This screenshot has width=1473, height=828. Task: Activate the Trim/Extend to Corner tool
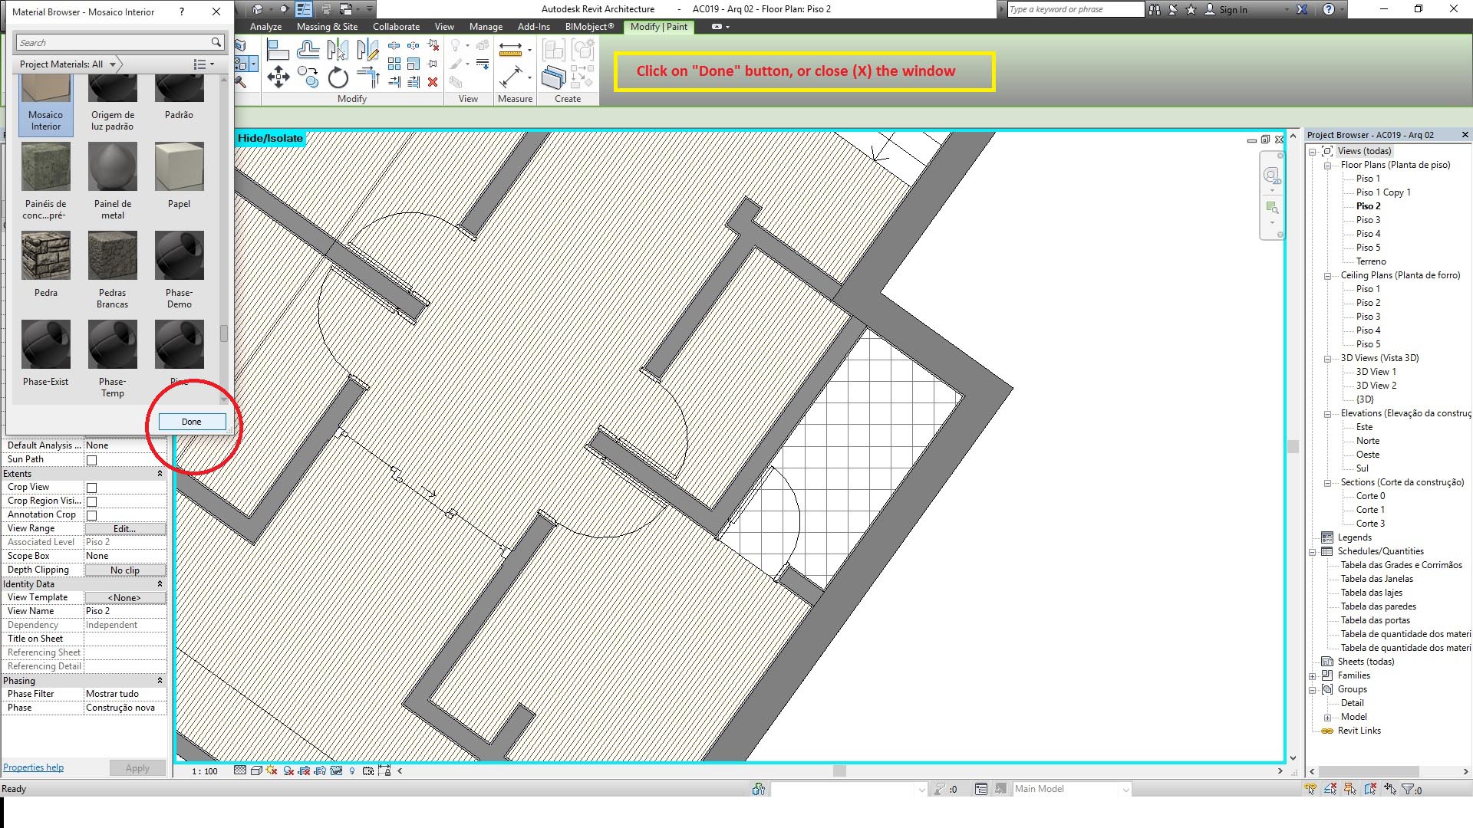click(x=368, y=77)
